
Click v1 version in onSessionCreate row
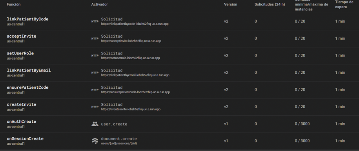click(x=226, y=141)
